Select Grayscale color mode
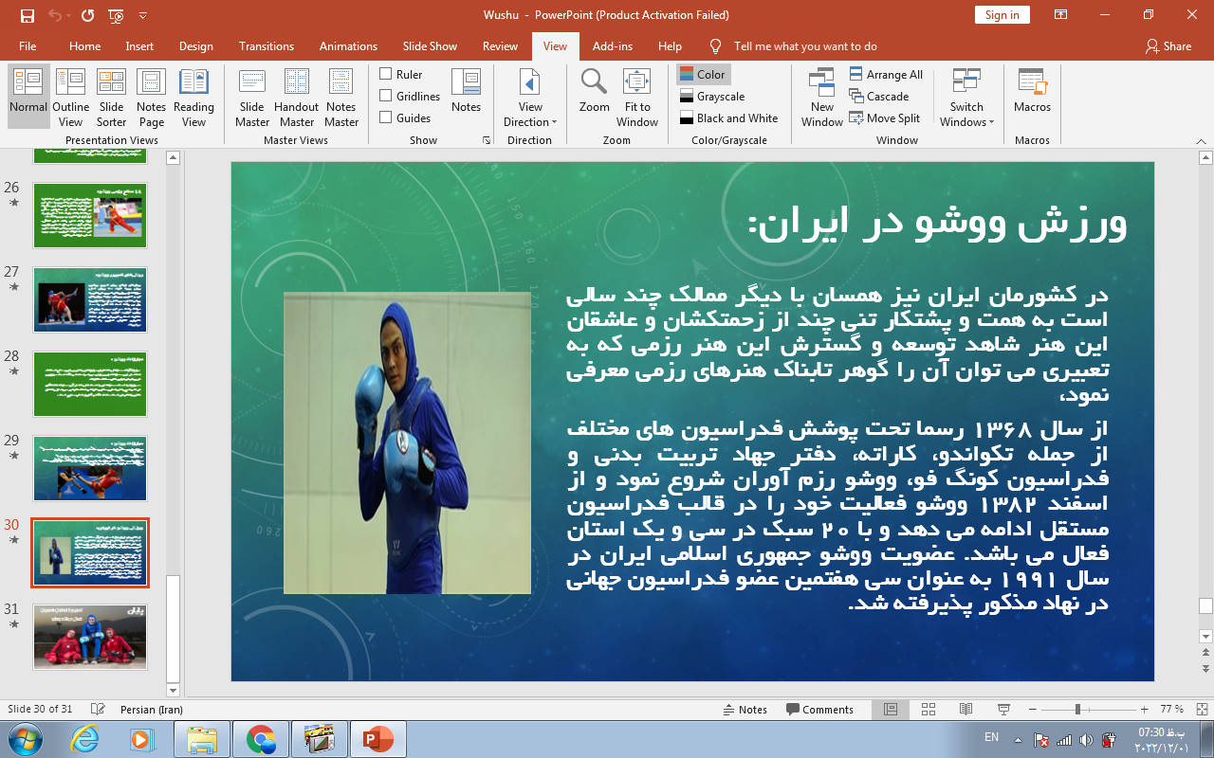This screenshot has width=1214, height=758. pos(720,97)
